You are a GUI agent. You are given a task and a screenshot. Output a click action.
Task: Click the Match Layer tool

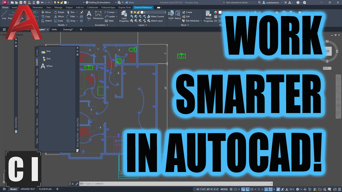pos(155,21)
